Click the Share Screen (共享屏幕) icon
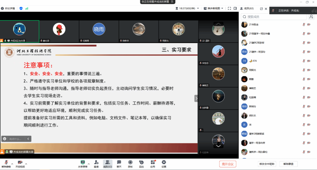This screenshot has width=317, height=170. pyautogui.click(x=83, y=163)
